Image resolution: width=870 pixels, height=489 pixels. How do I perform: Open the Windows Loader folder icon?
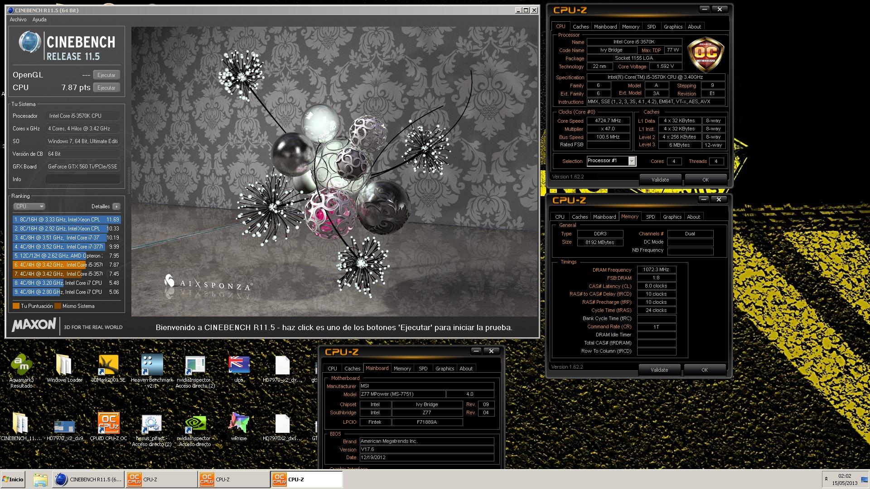tap(64, 369)
